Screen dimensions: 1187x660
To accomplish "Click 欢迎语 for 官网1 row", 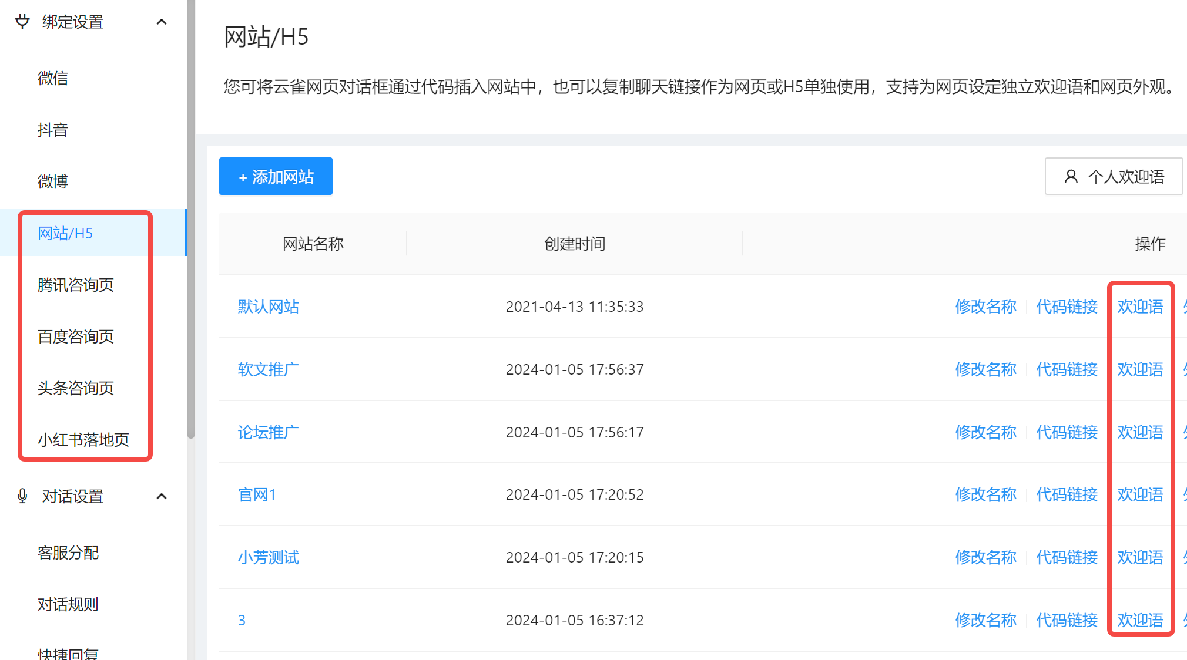I will tap(1140, 494).
